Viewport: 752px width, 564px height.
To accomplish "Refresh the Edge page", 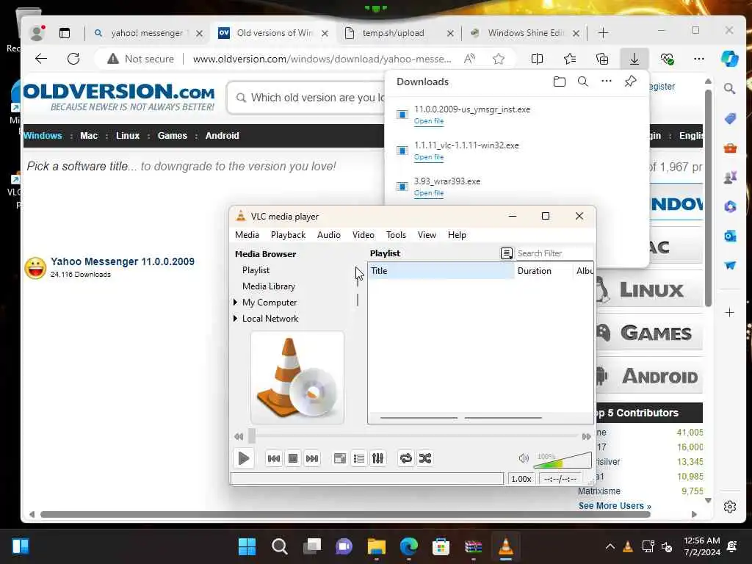I will click(73, 59).
